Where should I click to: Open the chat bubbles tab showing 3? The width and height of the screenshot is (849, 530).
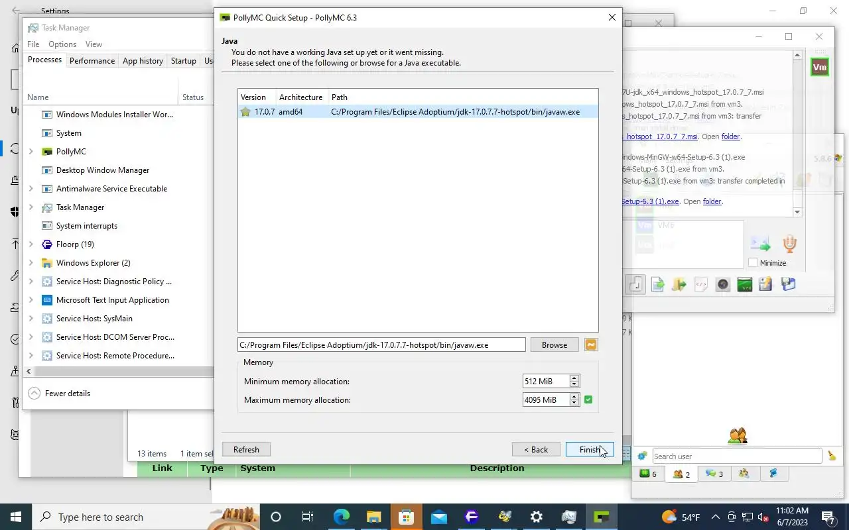[x=714, y=474]
